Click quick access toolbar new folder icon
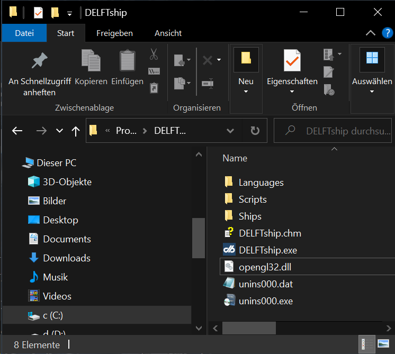 point(55,13)
